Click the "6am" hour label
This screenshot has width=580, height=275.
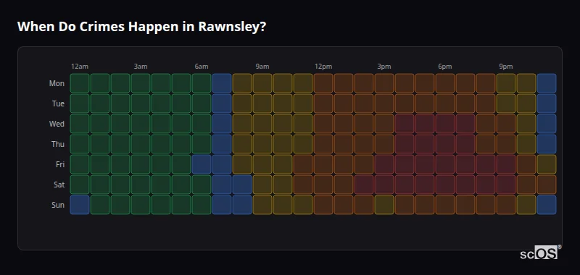[x=202, y=67]
